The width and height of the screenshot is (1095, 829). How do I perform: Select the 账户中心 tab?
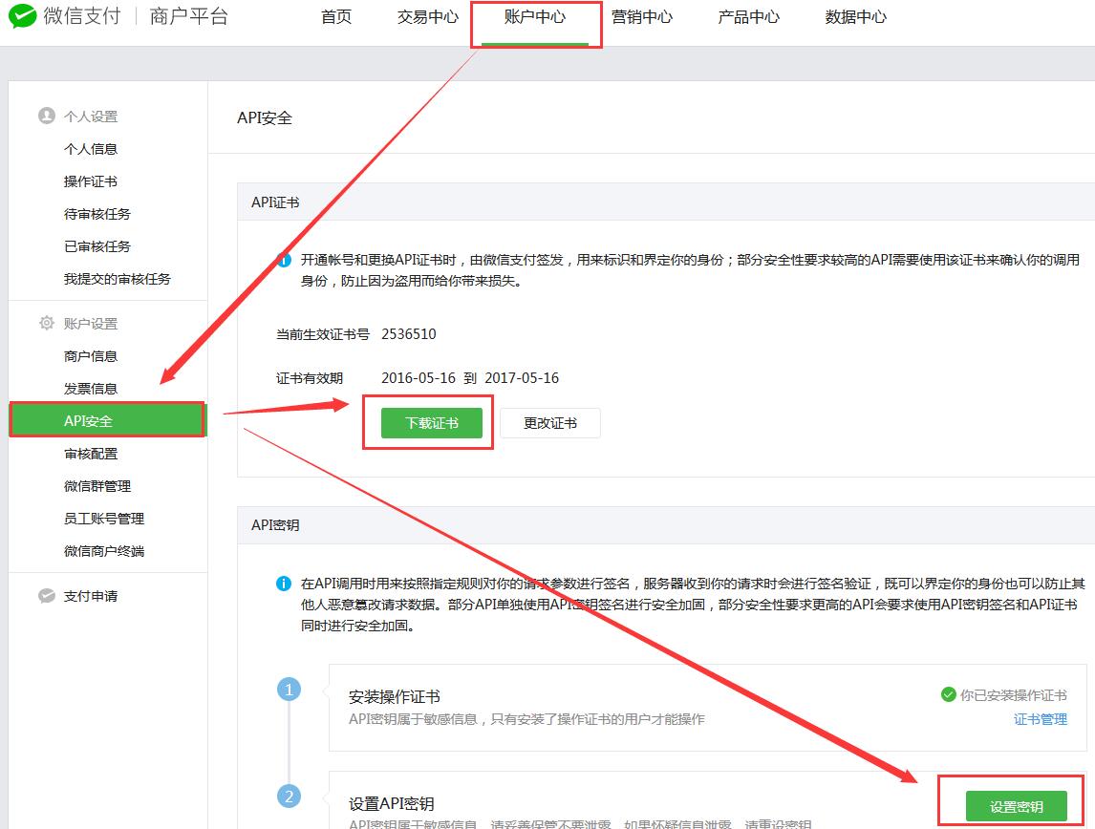click(x=535, y=17)
